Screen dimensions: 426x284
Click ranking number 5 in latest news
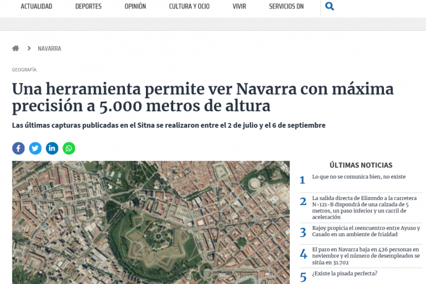coord(303,278)
